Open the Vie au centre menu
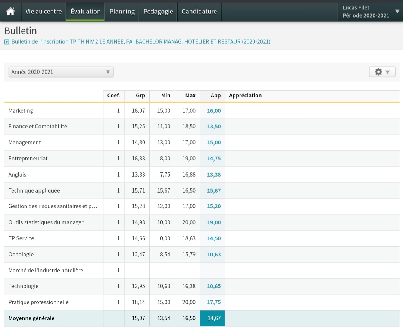 pyautogui.click(x=43, y=12)
